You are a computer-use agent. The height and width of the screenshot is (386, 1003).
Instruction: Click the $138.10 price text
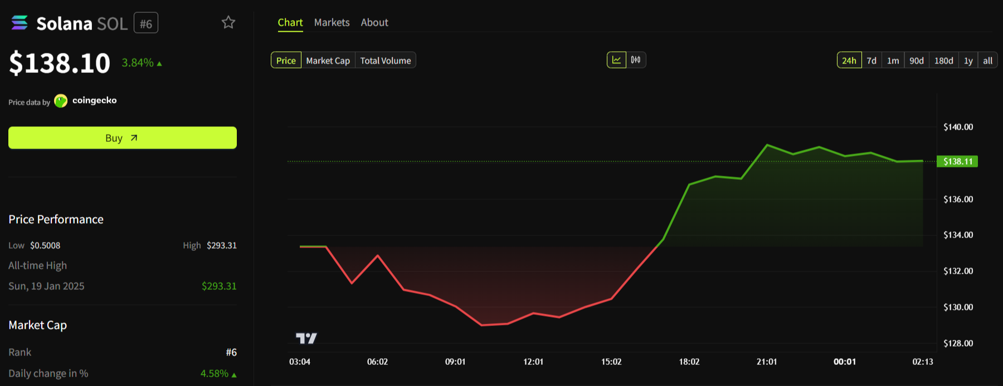tap(60, 63)
